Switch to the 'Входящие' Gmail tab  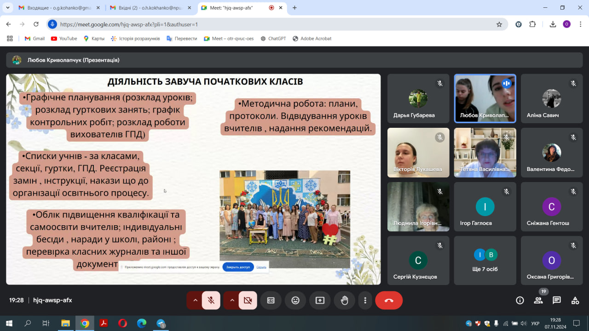tap(59, 8)
